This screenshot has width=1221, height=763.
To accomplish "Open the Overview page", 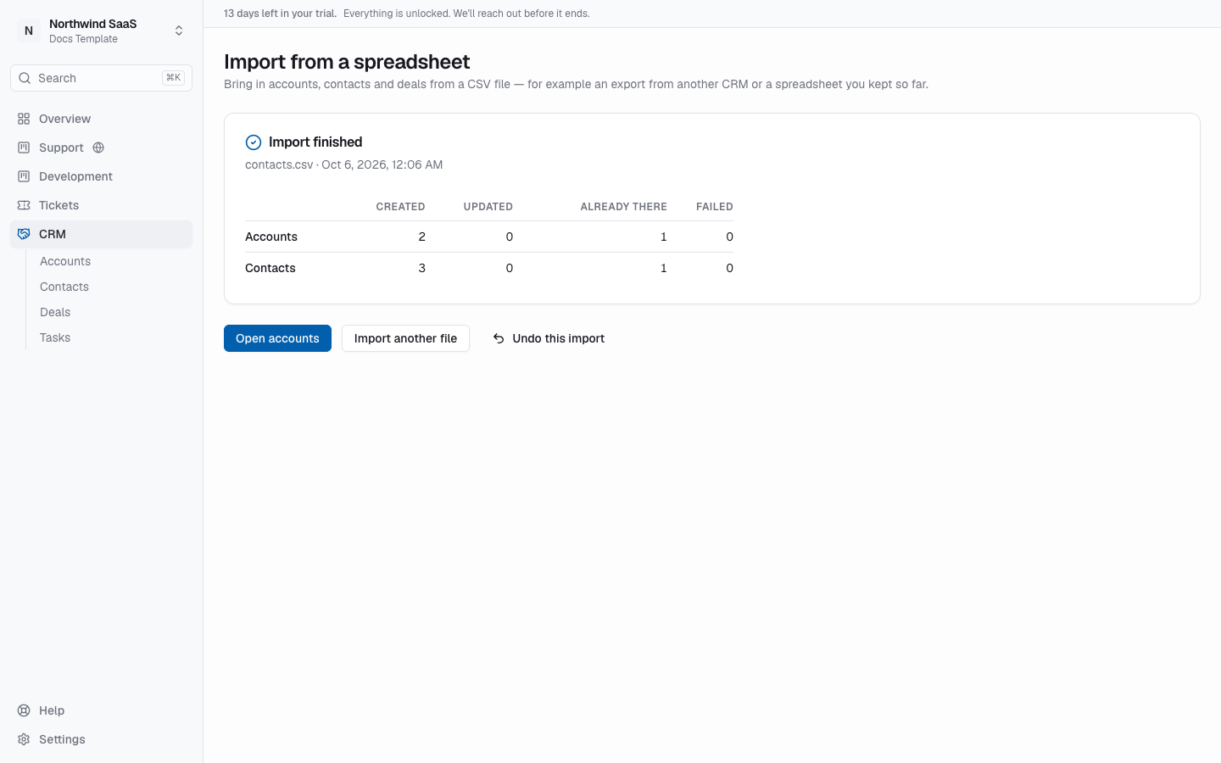I will pyautogui.click(x=101, y=119).
